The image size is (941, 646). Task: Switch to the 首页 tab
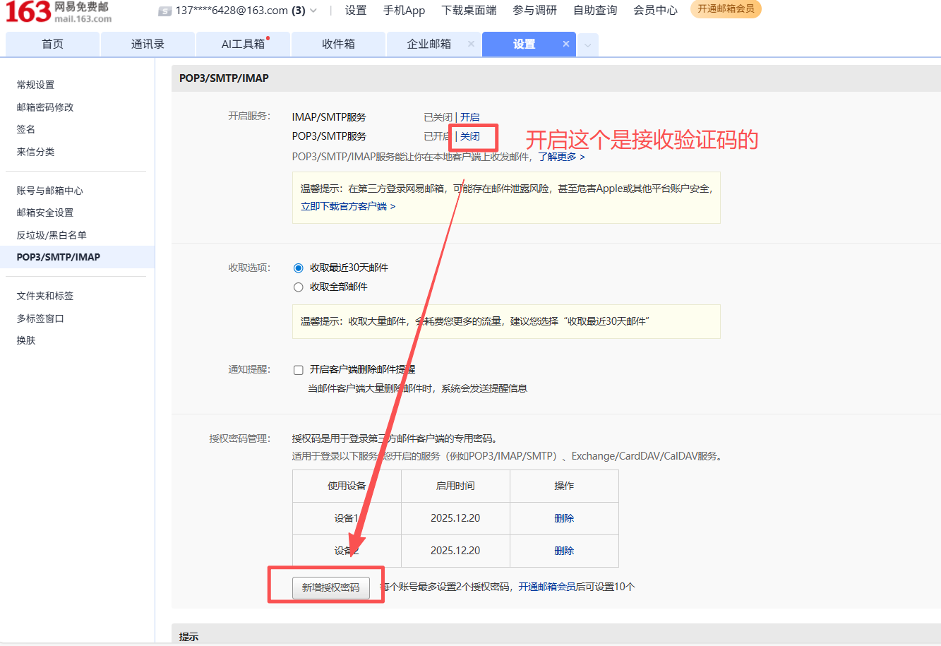pos(52,44)
